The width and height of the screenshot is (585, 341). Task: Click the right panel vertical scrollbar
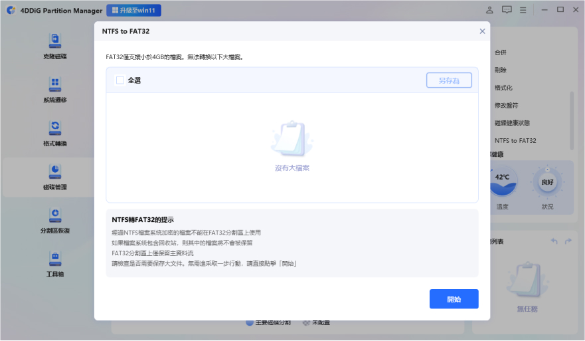[x=572, y=120]
